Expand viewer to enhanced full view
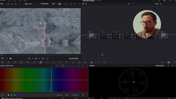The height and width of the screenshot is (99, 176). (75, 4)
